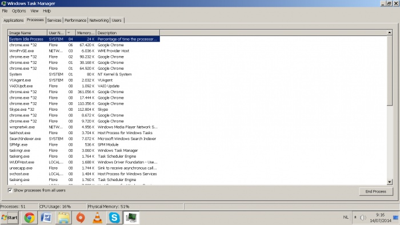Image resolution: width=400 pixels, height=225 pixels.
Task: Select WmiPrvSE.exe process row
Action: [x=84, y=51]
